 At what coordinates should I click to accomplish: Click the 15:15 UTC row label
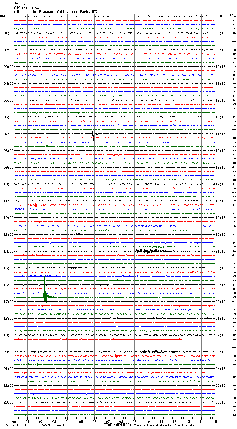[x=221, y=151]
